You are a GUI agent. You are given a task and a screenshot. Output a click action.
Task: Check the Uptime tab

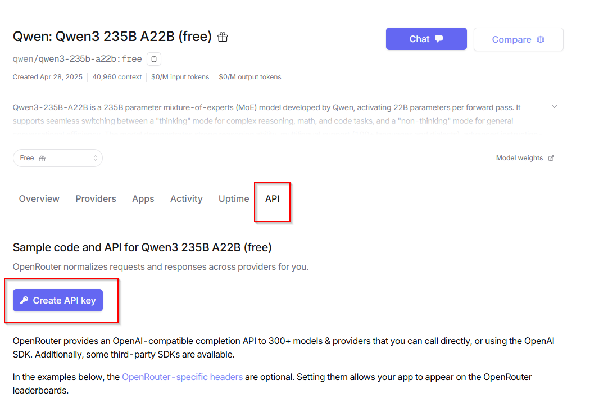[233, 198]
